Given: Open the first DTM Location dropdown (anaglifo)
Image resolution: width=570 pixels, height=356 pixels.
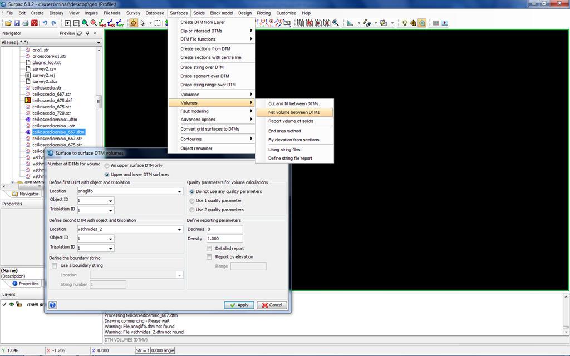Looking at the screenshot, I should click(x=179, y=191).
